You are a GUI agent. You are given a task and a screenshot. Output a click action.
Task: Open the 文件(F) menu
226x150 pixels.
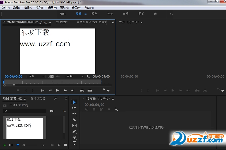pyautogui.click(x=6, y=8)
